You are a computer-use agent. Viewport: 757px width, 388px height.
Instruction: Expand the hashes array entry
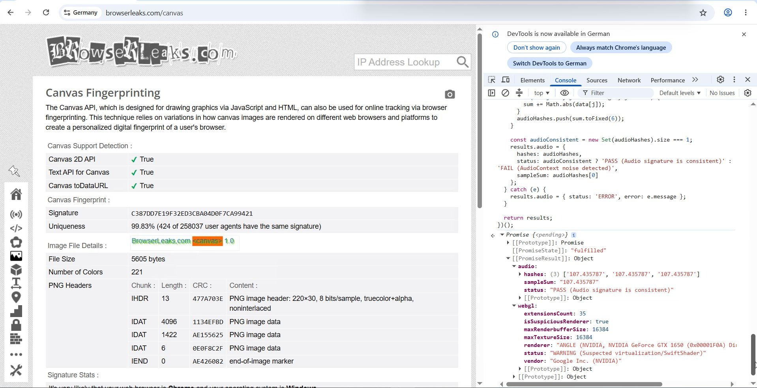pos(520,274)
